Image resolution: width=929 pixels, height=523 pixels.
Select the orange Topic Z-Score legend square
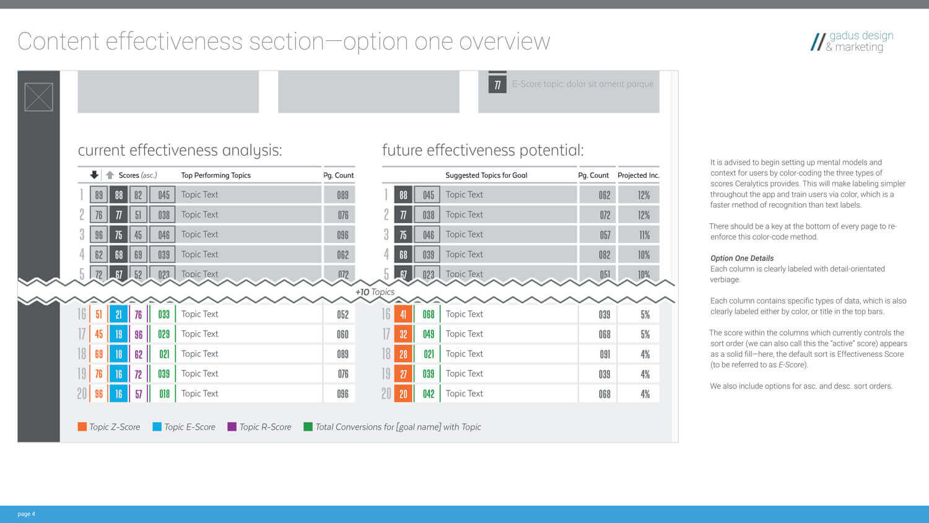pyautogui.click(x=82, y=427)
